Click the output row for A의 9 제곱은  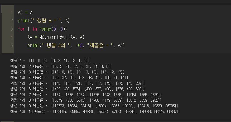point(94,106)
